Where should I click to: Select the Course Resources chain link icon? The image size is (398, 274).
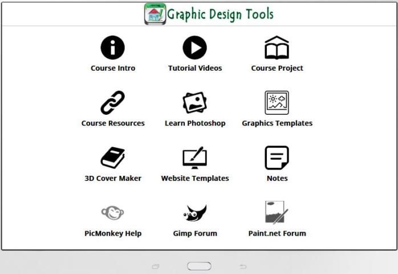click(113, 103)
